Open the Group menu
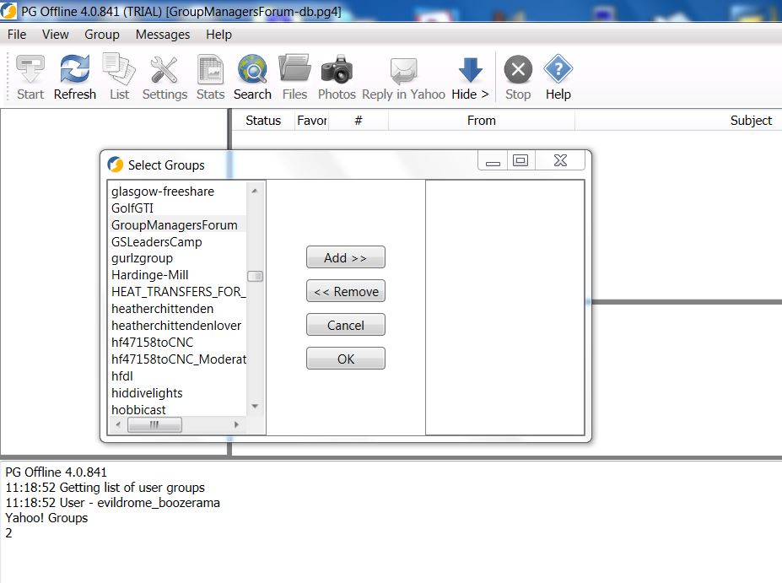Image resolution: width=782 pixels, height=583 pixels. pyautogui.click(x=102, y=35)
